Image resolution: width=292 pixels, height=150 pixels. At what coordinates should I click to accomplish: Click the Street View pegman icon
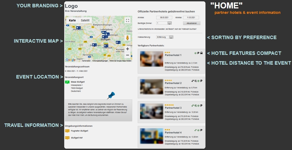127,38
